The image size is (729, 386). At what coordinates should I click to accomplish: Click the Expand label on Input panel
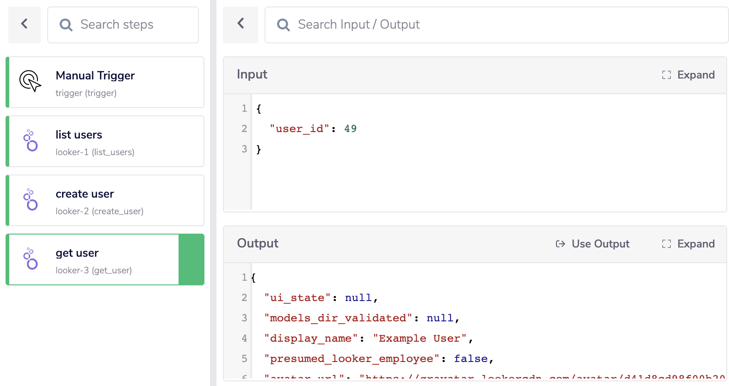[x=696, y=75]
